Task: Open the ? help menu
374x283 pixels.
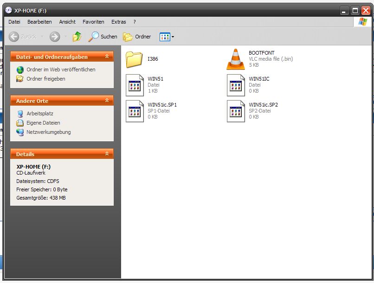Action: pyautogui.click(x=135, y=22)
